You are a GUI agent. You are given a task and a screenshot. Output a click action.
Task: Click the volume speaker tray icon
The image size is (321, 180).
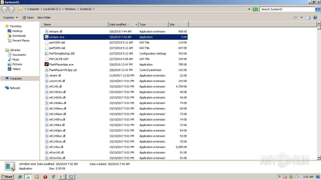tap(297, 177)
